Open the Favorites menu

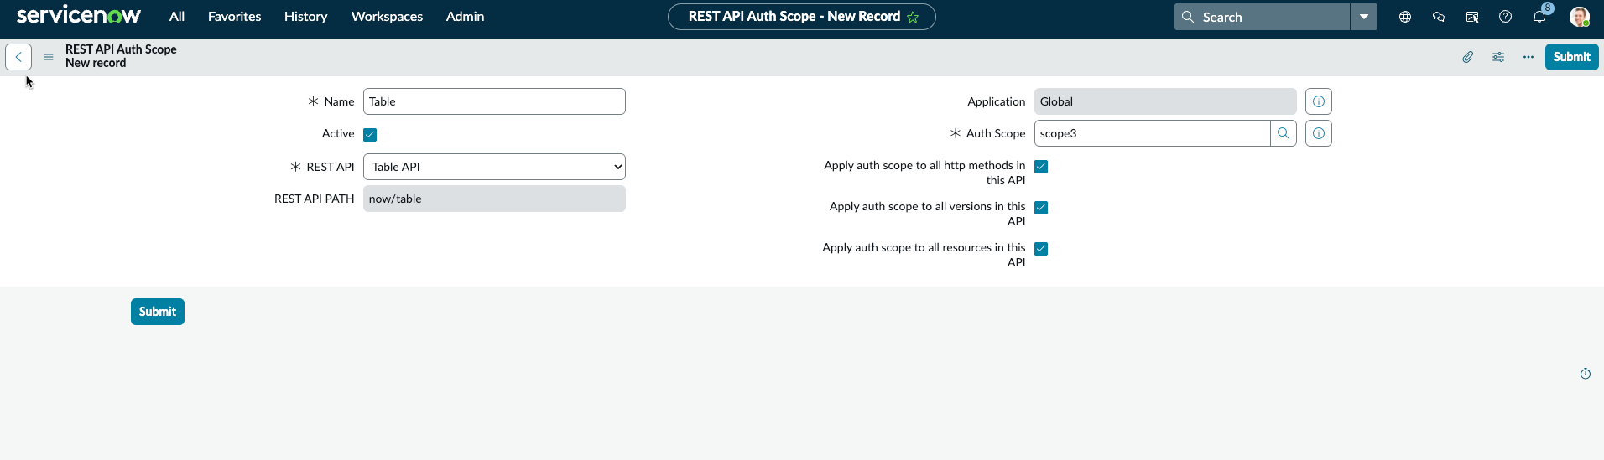(x=235, y=16)
